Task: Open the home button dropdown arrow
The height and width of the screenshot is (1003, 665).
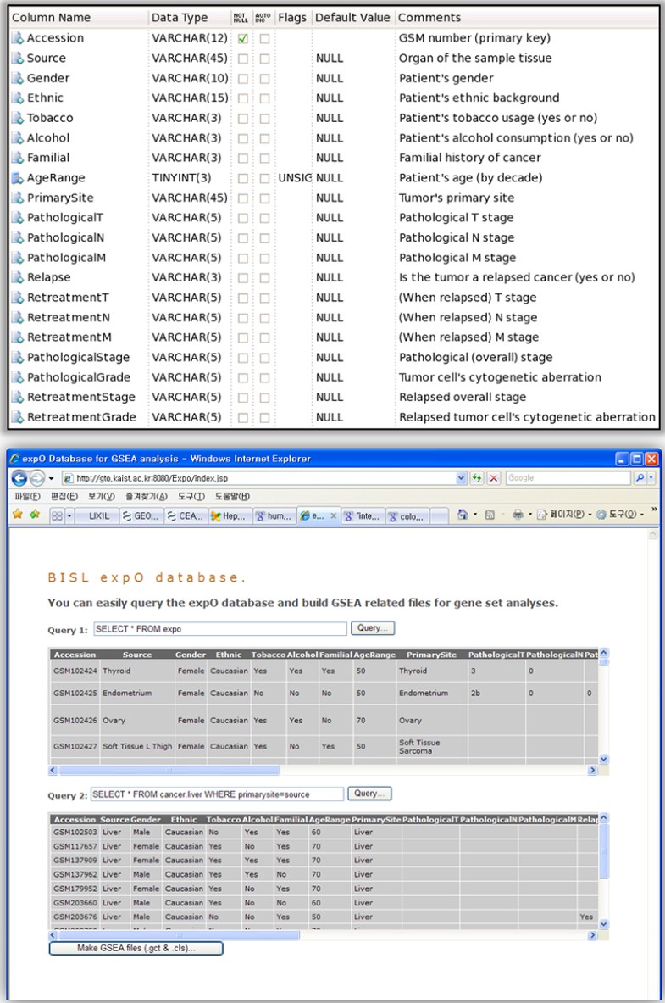Action: pos(475,515)
